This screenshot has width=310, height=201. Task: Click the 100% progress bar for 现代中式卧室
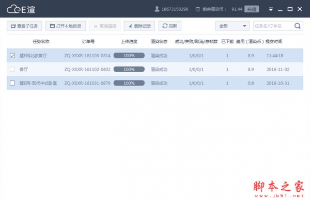tap(129, 83)
